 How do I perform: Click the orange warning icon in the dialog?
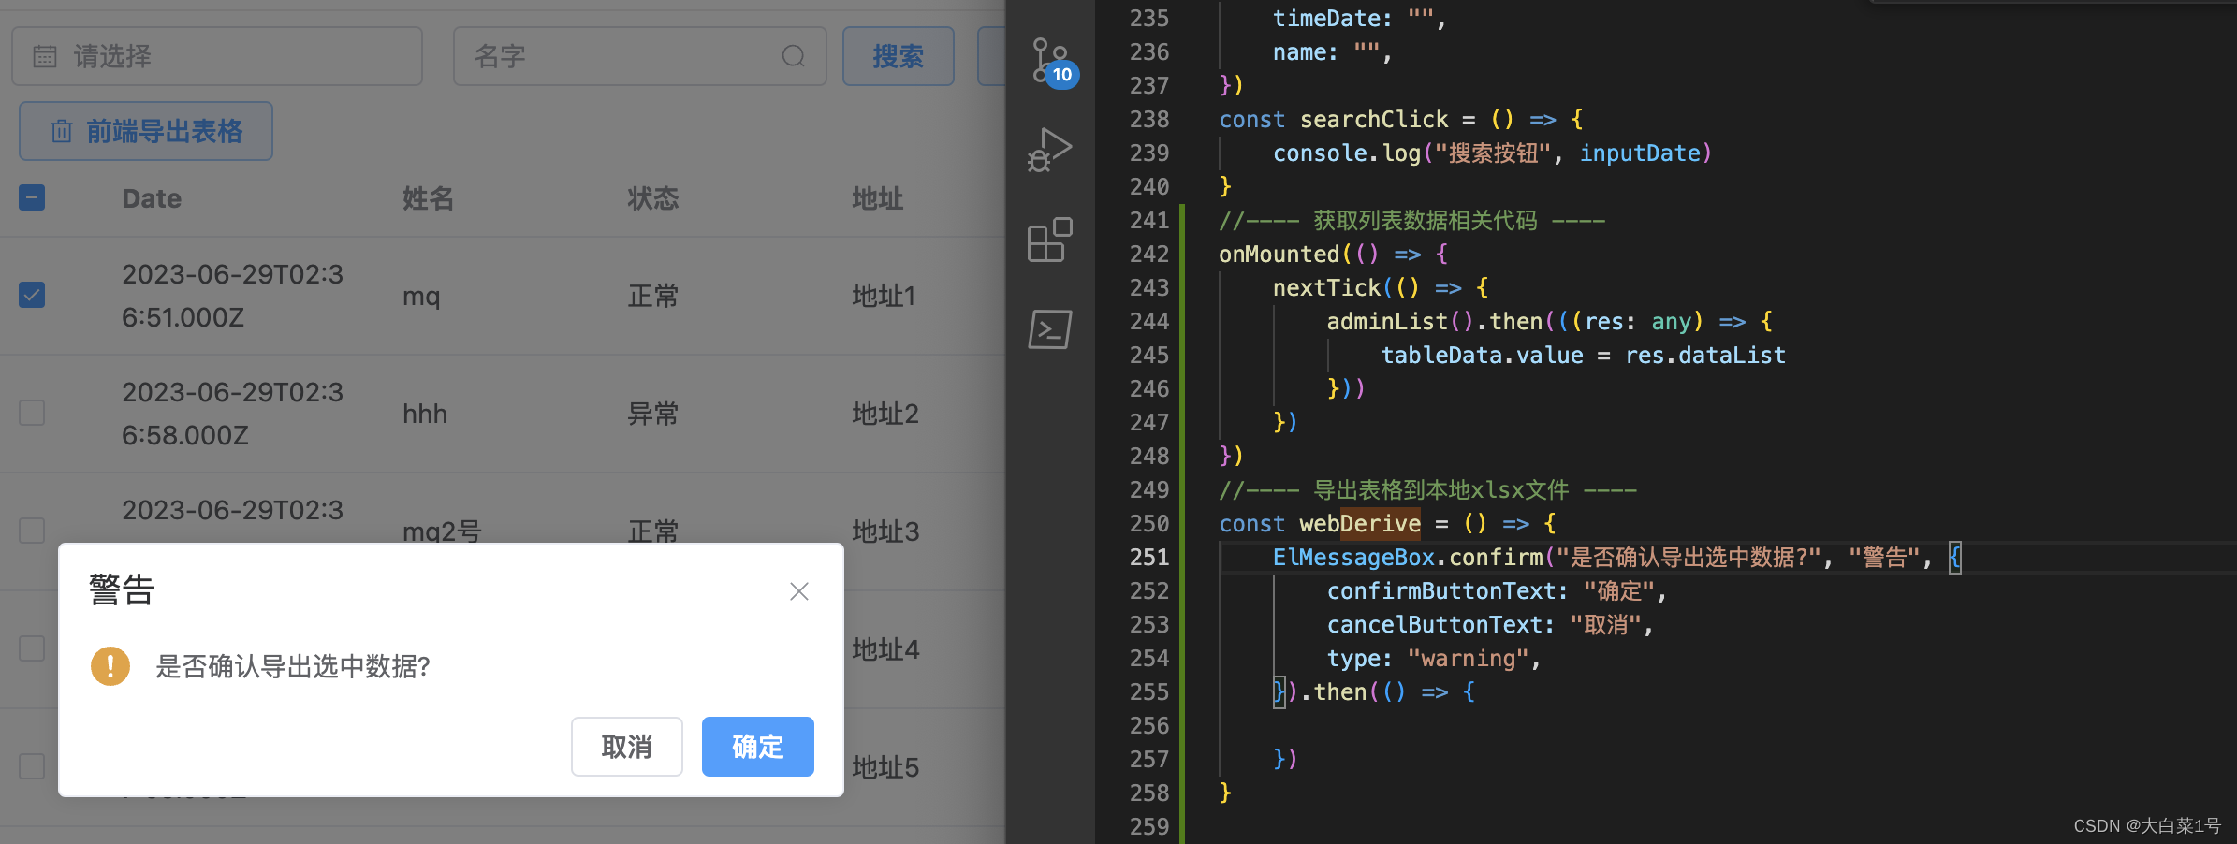pyautogui.click(x=110, y=666)
